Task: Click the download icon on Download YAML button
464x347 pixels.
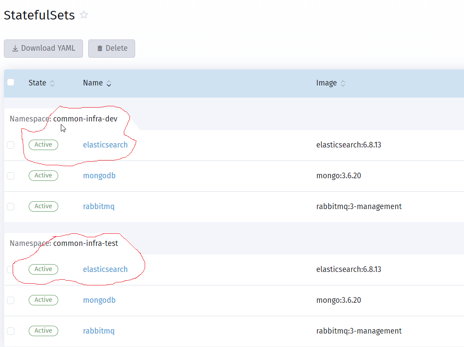Action: [x=15, y=48]
